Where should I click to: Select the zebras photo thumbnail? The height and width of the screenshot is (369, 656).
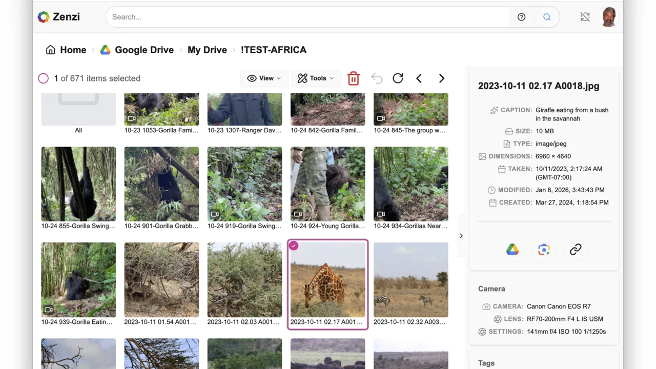click(411, 280)
